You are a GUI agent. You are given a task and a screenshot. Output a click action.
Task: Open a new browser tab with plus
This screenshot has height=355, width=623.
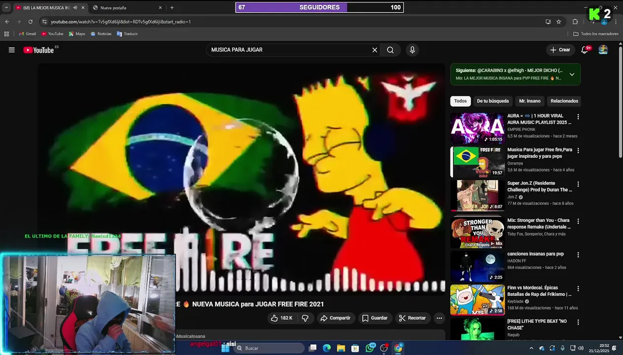click(x=172, y=8)
